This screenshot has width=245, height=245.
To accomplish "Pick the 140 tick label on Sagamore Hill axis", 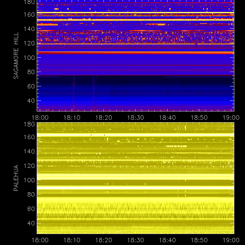I will click(x=29, y=29).
